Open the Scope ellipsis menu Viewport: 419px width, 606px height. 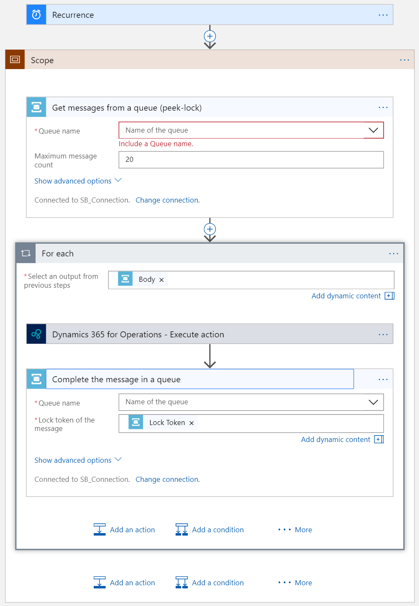[x=405, y=60]
